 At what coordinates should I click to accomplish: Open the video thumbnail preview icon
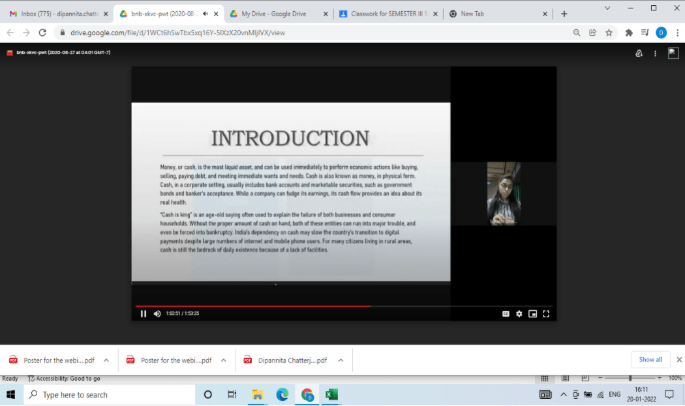[673, 53]
